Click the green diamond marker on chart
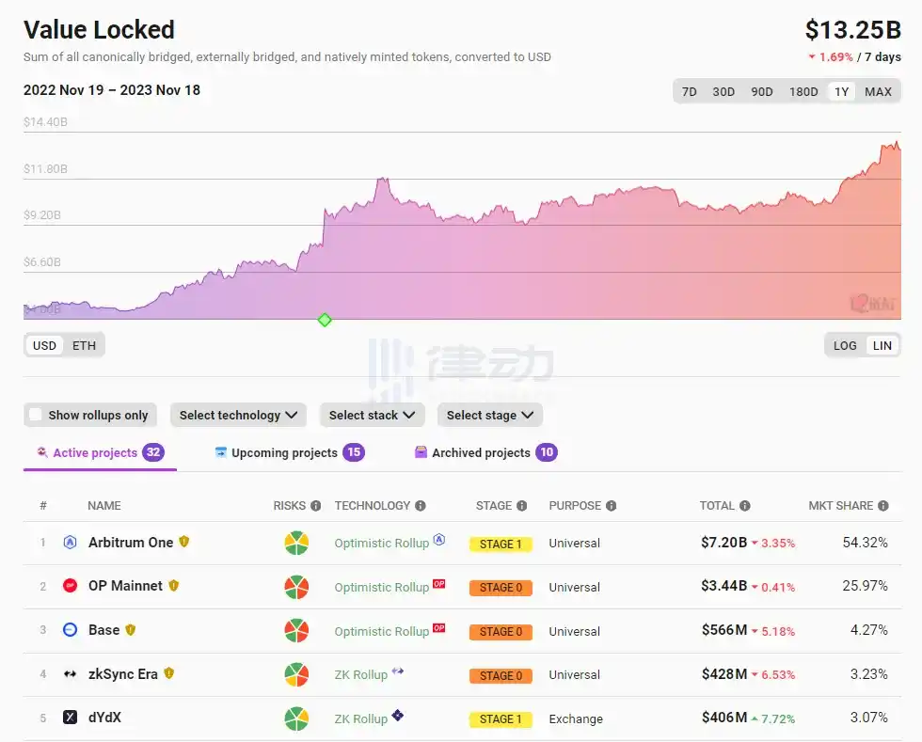The height and width of the screenshot is (742, 922). 325,320
